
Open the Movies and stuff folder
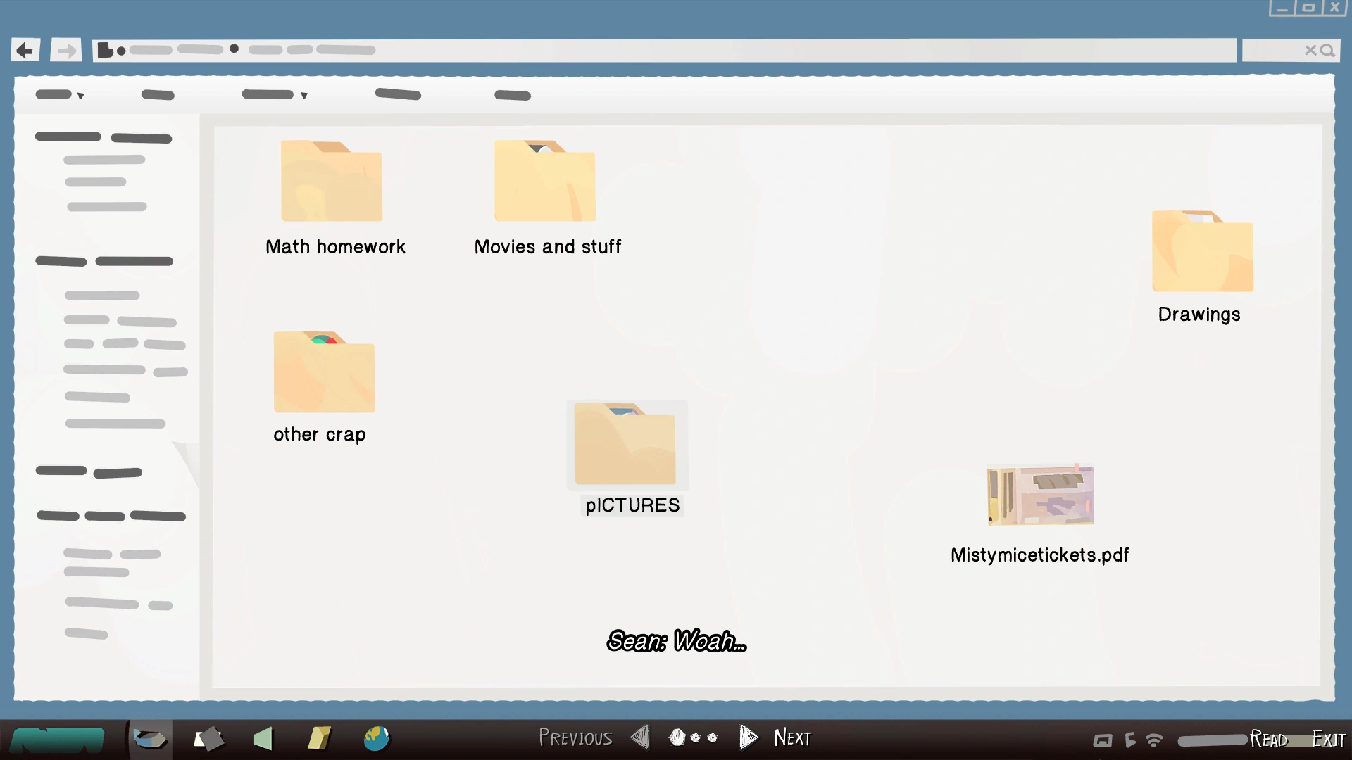(545, 182)
